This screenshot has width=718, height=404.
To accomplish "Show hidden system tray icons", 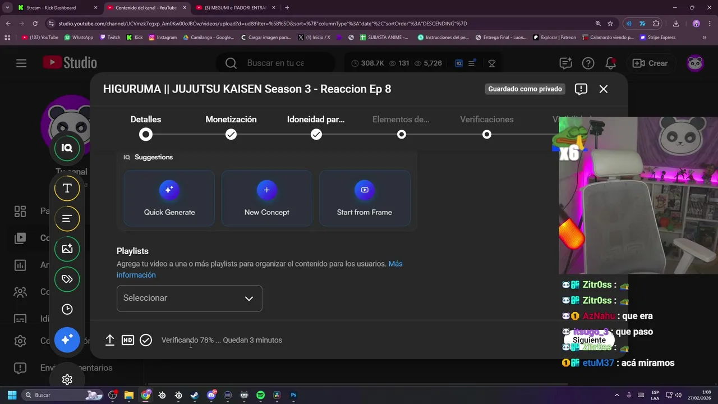I will coord(617,395).
